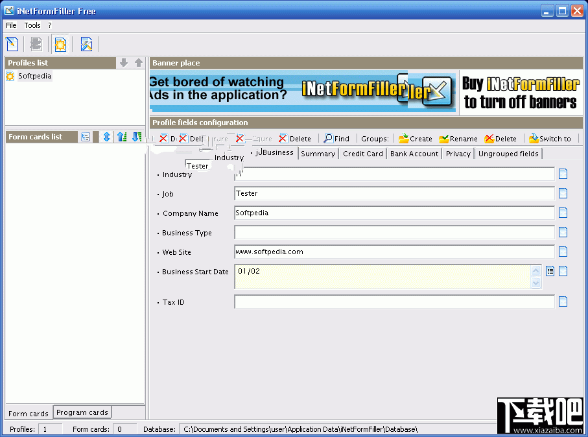Switch to the Bank Account tab
The height and width of the screenshot is (437, 588).
point(414,154)
